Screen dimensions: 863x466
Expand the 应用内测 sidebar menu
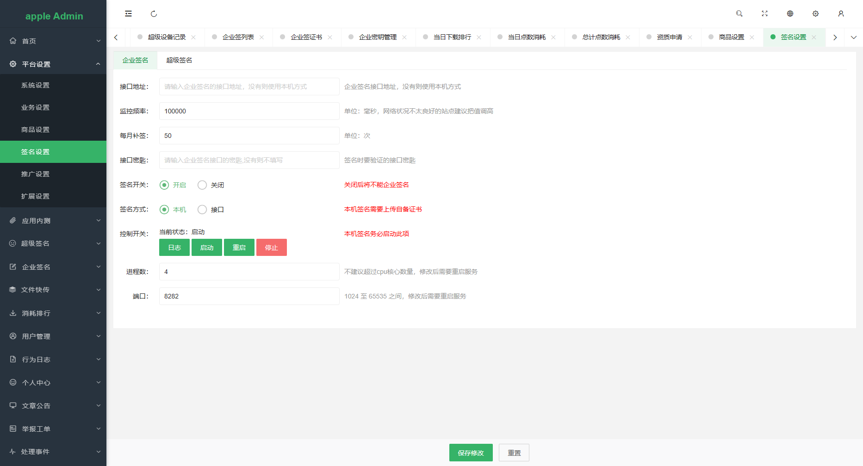53,221
